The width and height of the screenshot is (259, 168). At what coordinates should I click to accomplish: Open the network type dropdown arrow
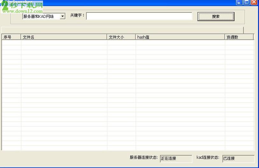click(x=62, y=16)
